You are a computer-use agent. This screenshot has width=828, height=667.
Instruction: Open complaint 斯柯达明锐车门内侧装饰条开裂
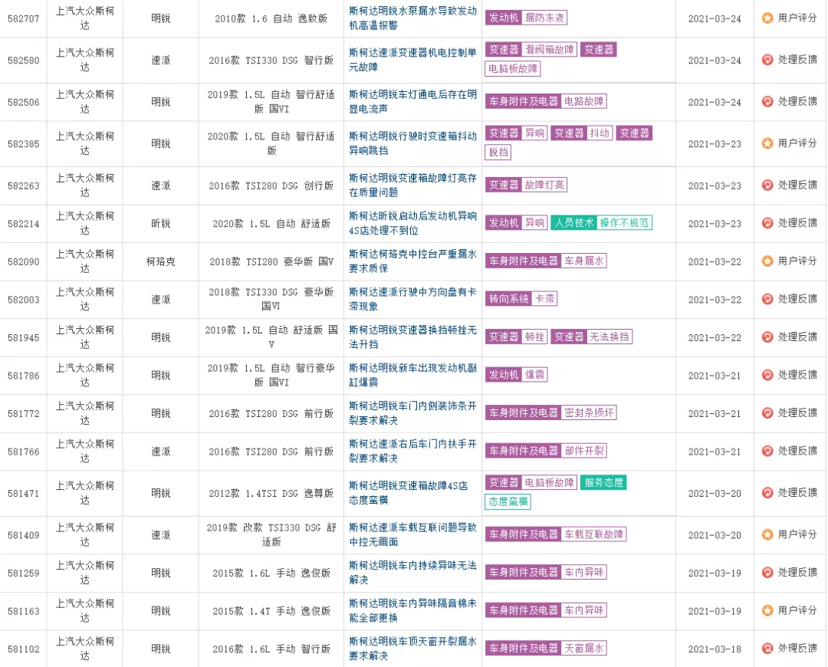coord(412,413)
